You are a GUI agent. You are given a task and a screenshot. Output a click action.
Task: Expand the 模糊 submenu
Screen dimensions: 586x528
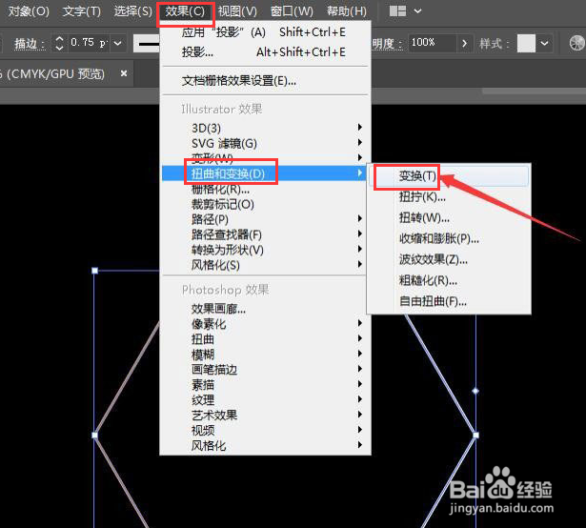tap(264, 355)
